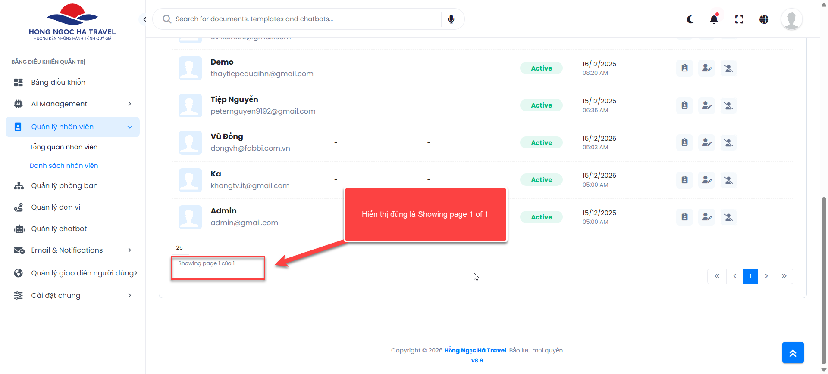Expand Email & Notifications submenu

click(x=129, y=250)
